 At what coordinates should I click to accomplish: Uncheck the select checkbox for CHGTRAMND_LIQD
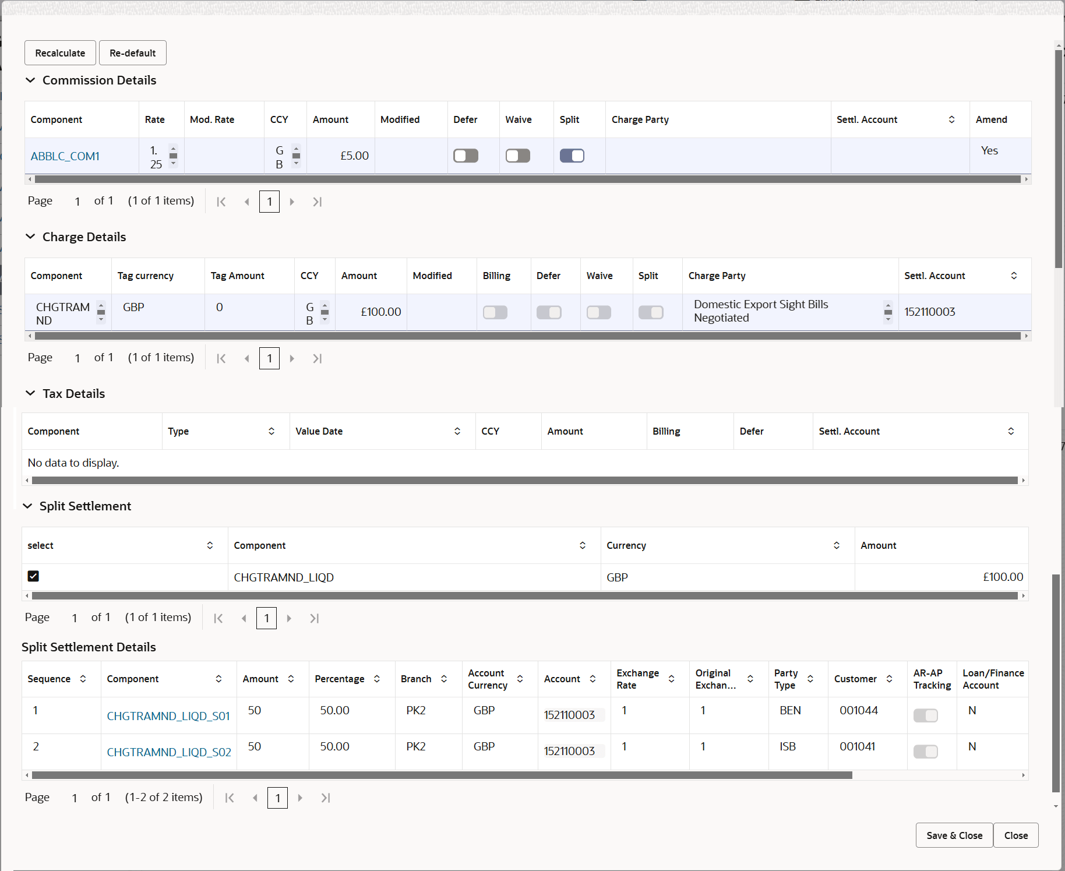coord(33,576)
